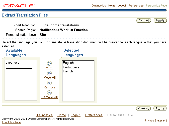Image resolution: width=169 pixels, height=126 pixels.
Task: Select French in Selected Languages
Action: point(68,71)
